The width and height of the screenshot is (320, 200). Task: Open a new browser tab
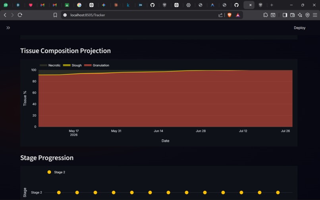click(x=272, y=5)
